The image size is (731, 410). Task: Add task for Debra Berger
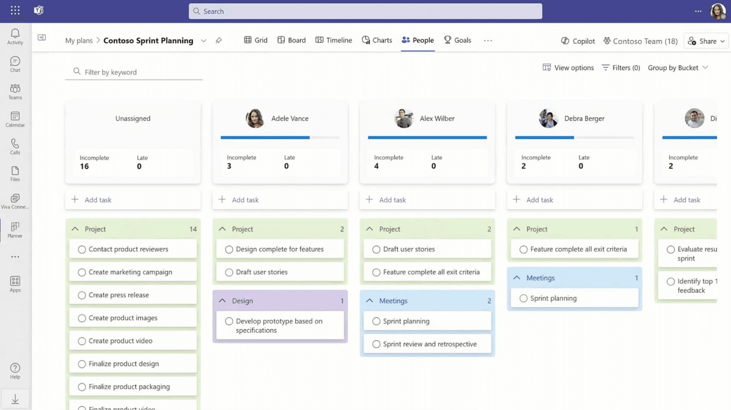(574, 200)
